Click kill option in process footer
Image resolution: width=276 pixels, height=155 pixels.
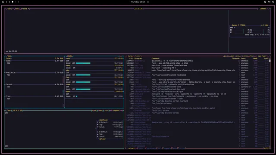(x=160, y=148)
